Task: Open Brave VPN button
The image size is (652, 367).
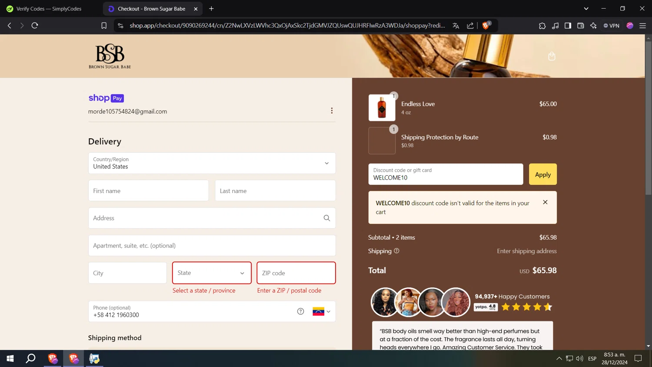Action: 612,26
